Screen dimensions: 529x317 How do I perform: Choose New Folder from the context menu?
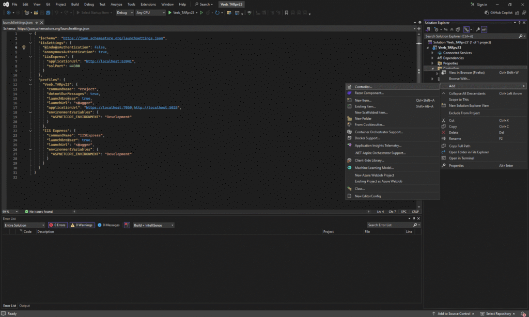(x=363, y=118)
